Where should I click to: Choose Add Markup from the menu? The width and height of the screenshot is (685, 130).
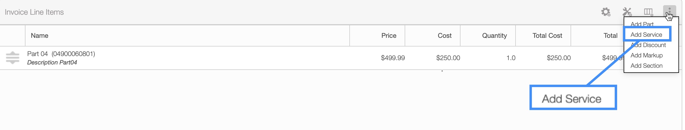(646, 55)
